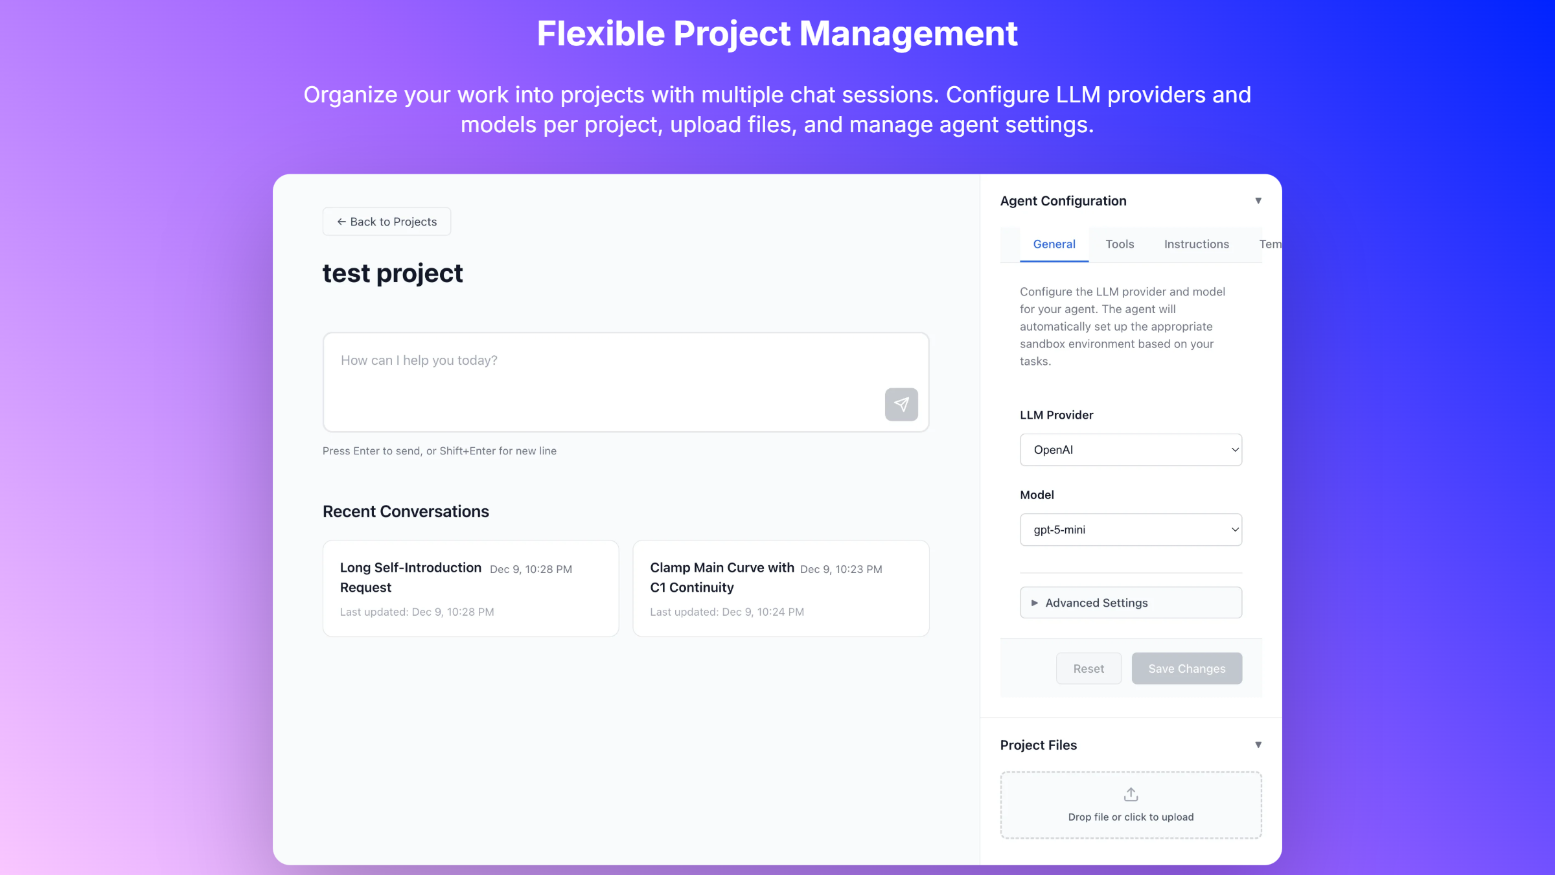1555x875 pixels.
Task: Open the Model gpt-5-mini dropdown
Action: pyautogui.click(x=1131, y=530)
